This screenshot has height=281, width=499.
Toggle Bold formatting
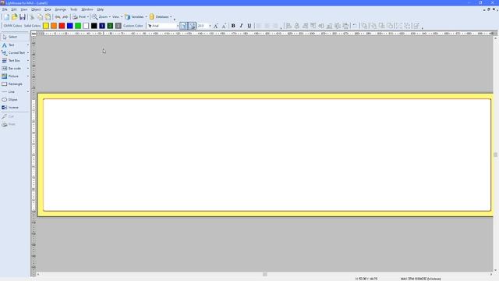(233, 26)
